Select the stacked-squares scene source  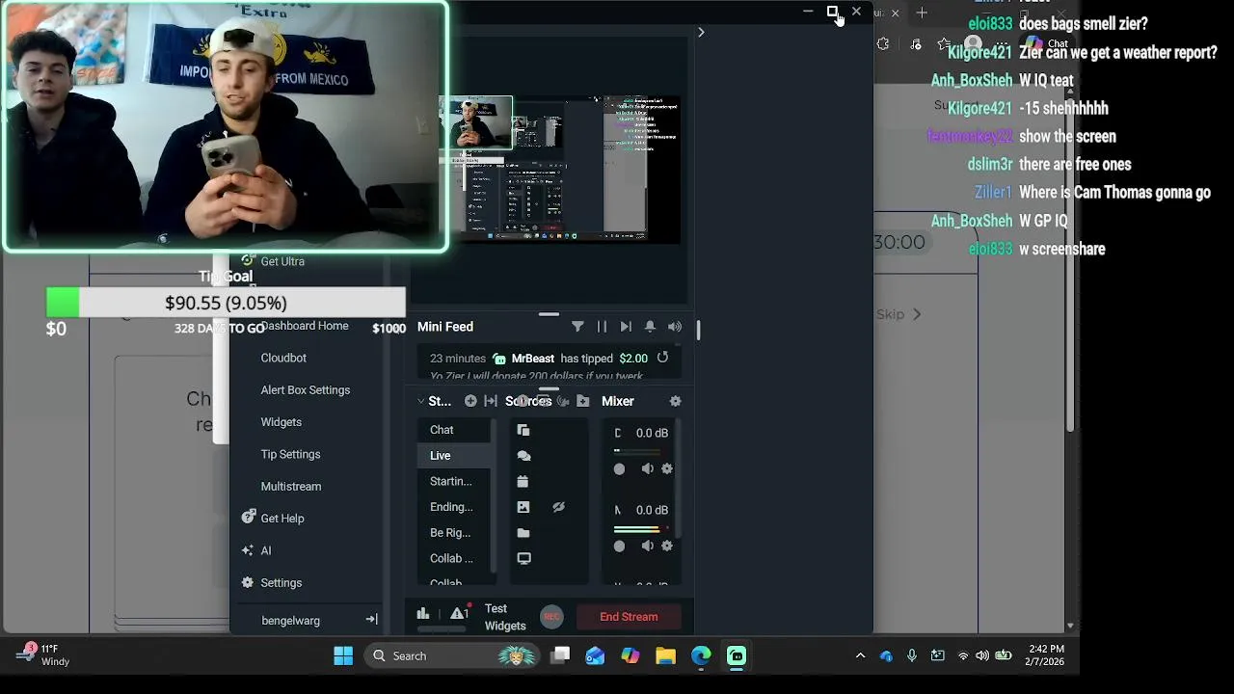(523, 430)
